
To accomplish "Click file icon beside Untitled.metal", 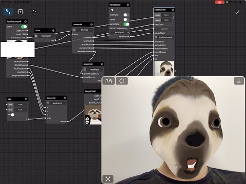I will pos(156,37).
